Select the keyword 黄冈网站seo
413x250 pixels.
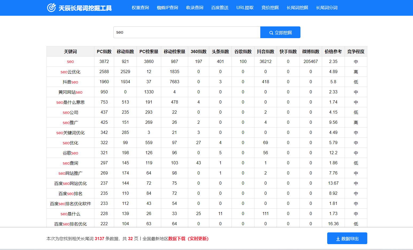(70, 92)
